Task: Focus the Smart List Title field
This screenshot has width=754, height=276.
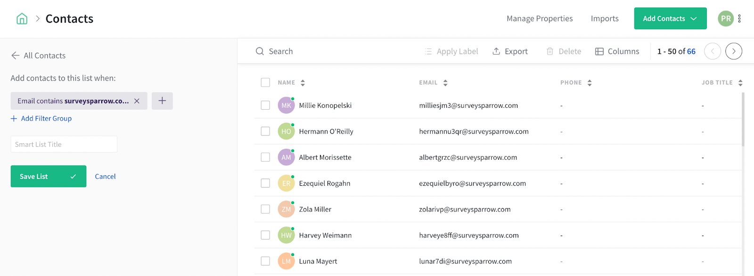Action: 64,144
